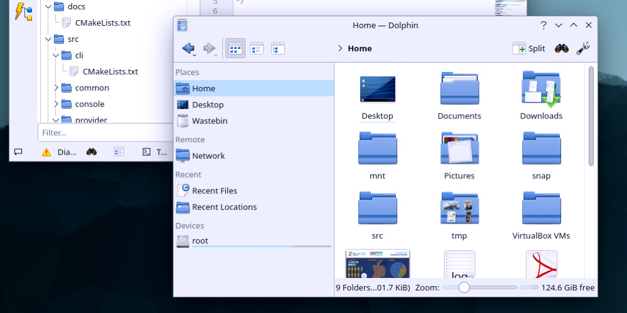Screen dimensions: 627x313
Task: Click the Back navigation arrow in Dolphin
Action: click(188, 48)
